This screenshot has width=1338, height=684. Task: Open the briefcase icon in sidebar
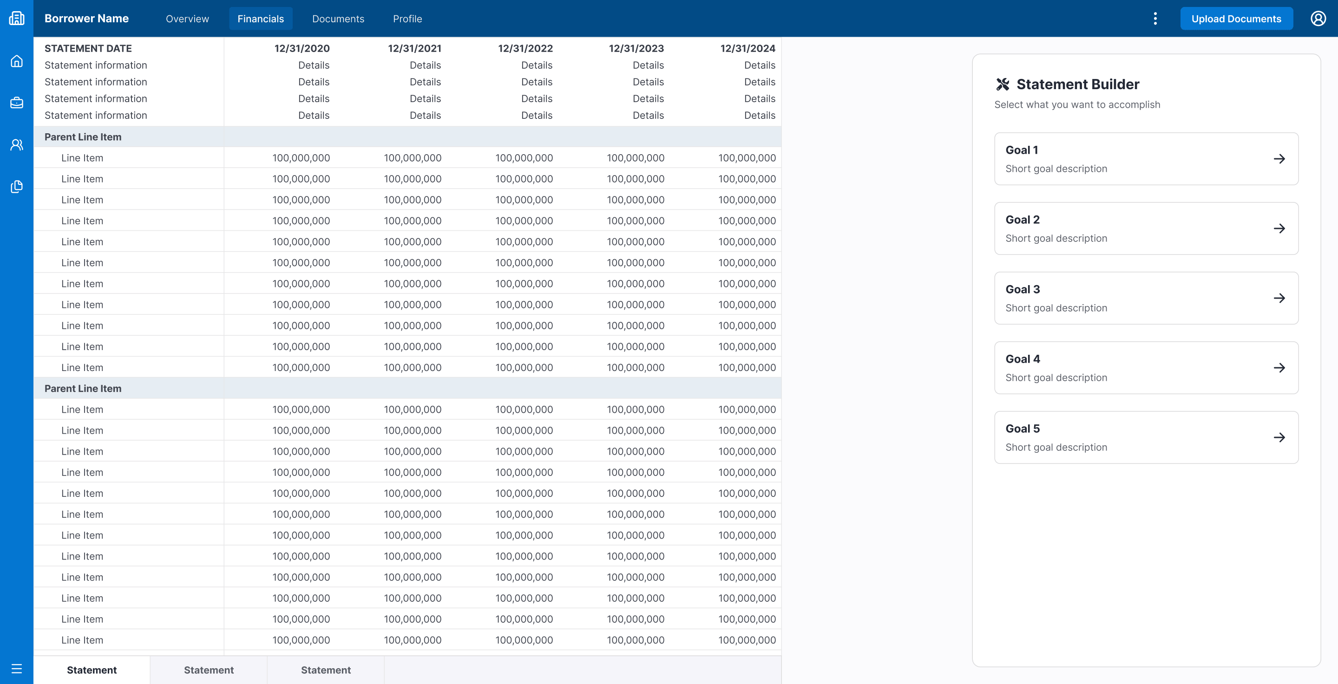pyautogui.click(x=17, y=103)
